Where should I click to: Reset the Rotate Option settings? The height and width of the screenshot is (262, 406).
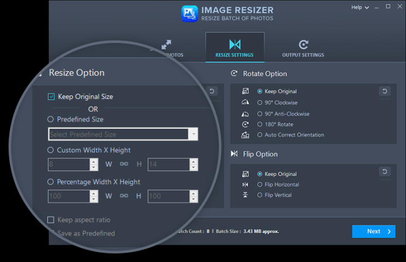[385, 91]
